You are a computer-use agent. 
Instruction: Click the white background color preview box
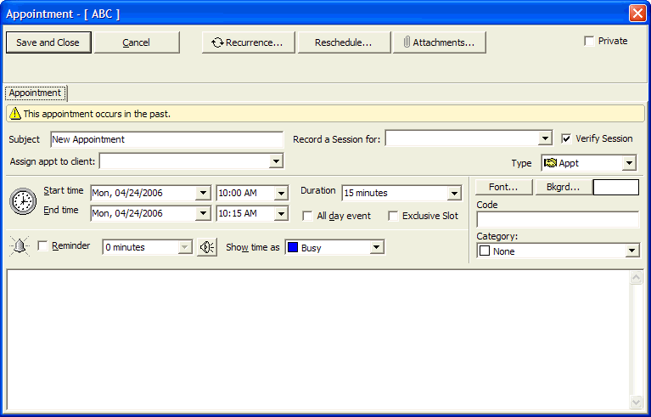616,188
